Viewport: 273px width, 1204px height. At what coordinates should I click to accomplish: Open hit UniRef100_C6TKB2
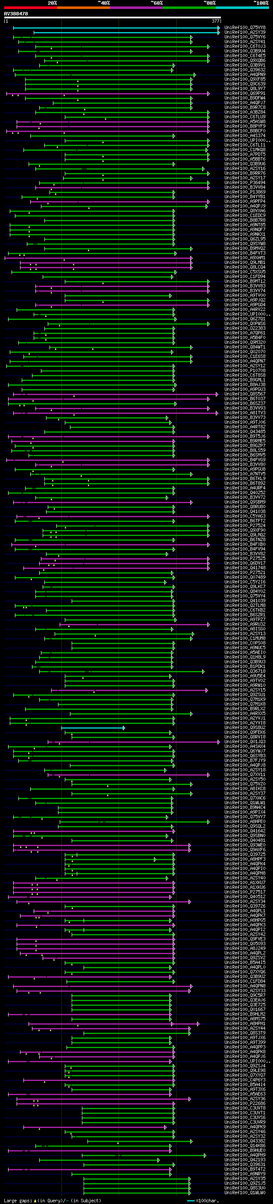click(x=245, y=610)
